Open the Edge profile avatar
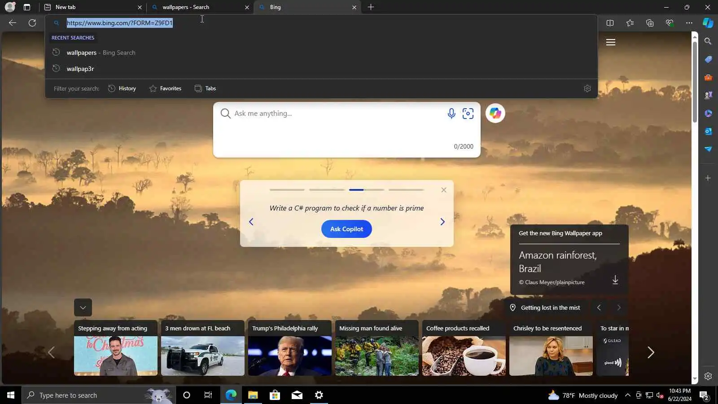Screen dimensions: 718x404 point(10,7)
